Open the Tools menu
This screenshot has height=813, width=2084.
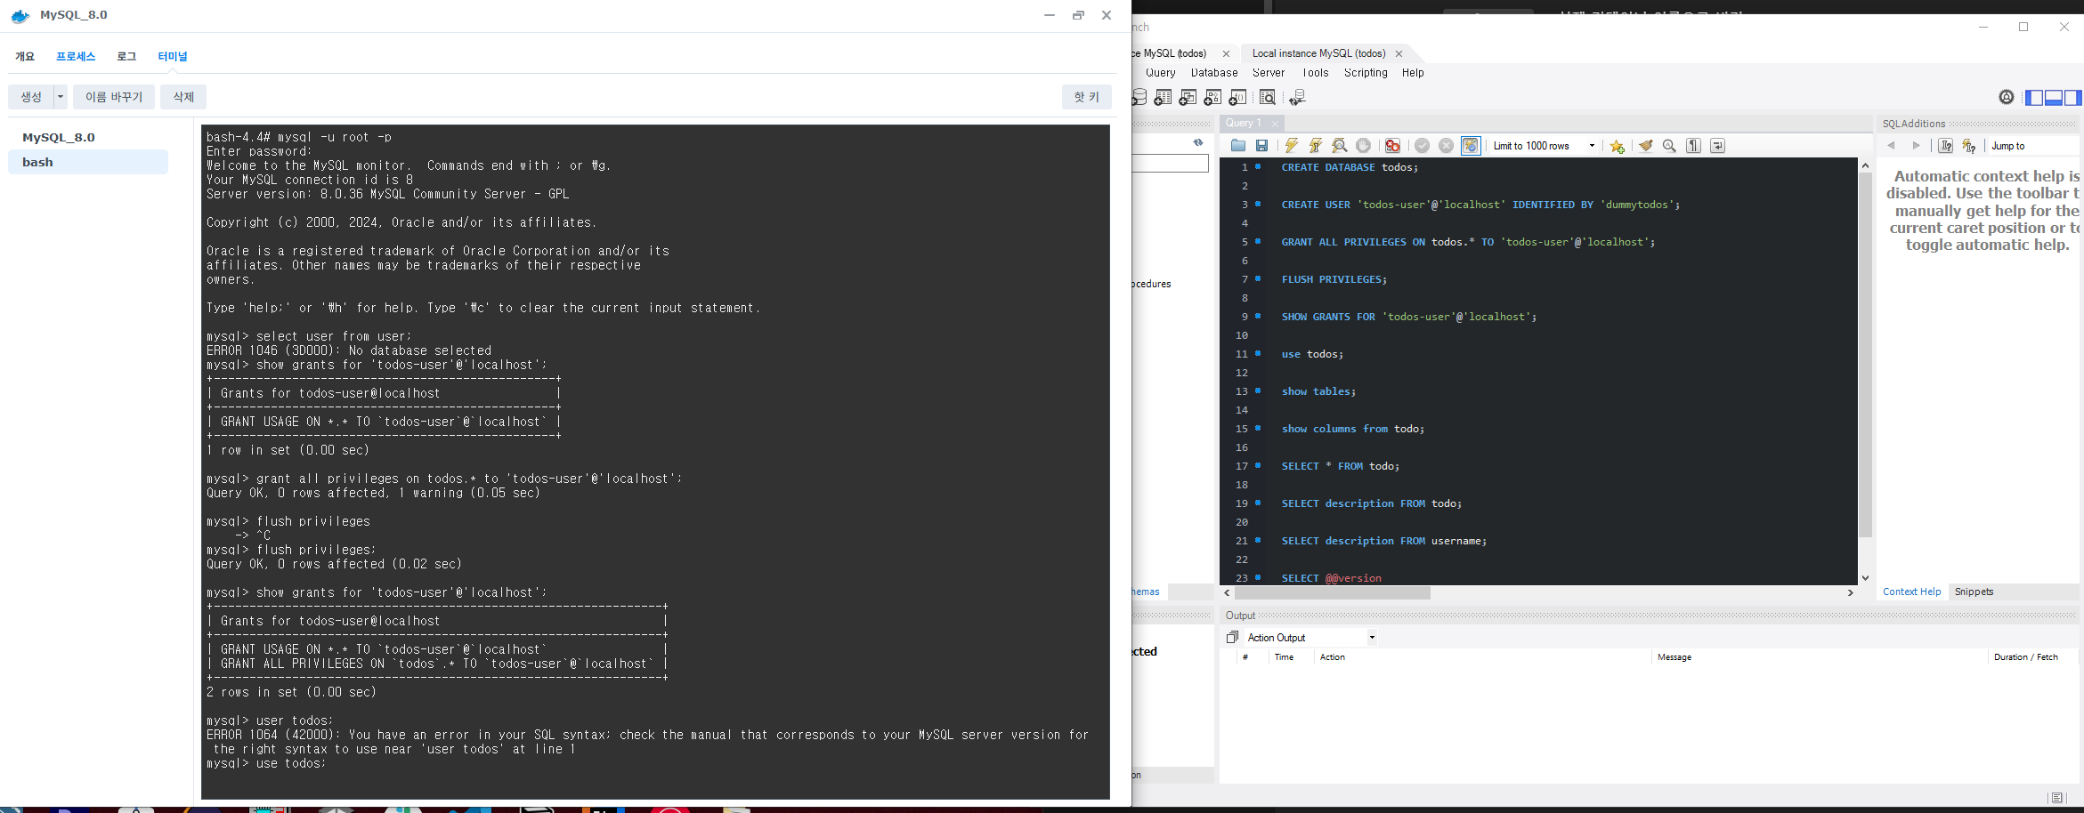tap(1315, 73)
